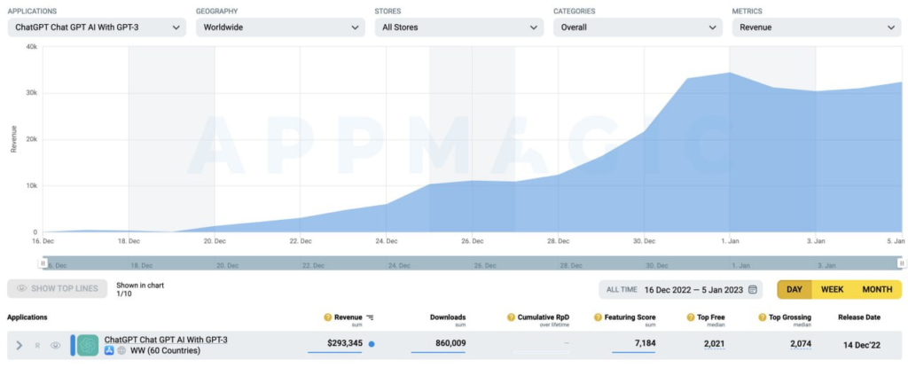Sort by the Release Date column header
Viewport: 908px width, 368px height.
858,317
